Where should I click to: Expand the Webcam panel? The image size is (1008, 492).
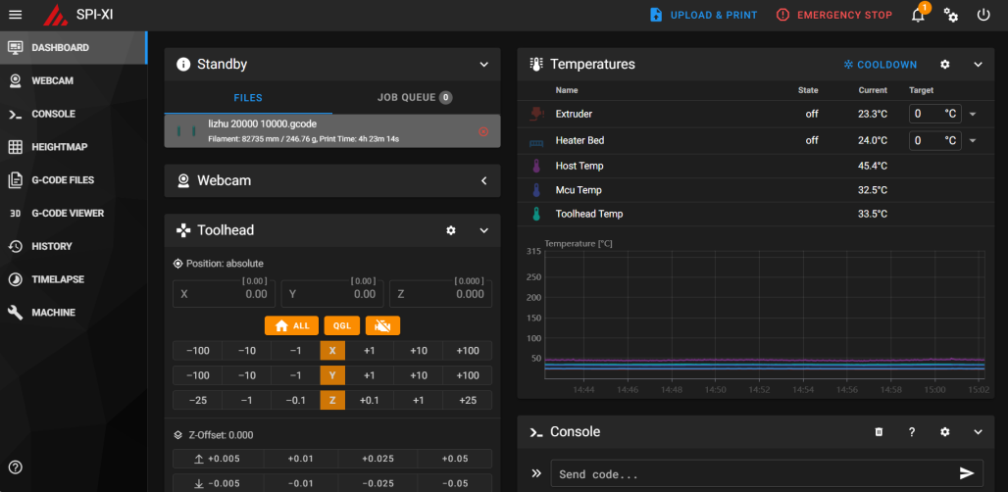483,181
